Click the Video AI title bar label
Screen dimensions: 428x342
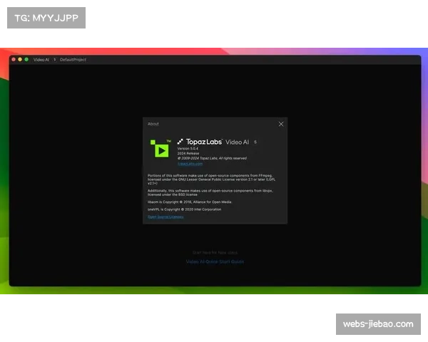pos(41,60)
